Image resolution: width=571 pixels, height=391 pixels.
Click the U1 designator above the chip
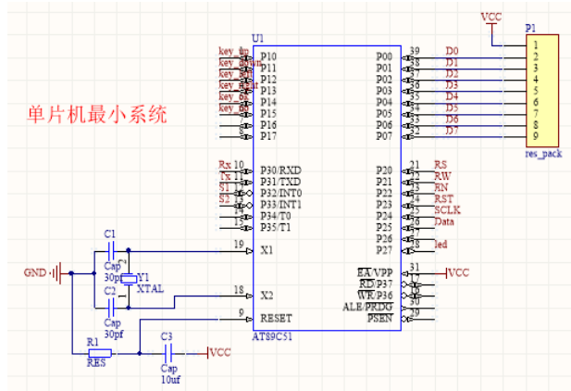257,38
